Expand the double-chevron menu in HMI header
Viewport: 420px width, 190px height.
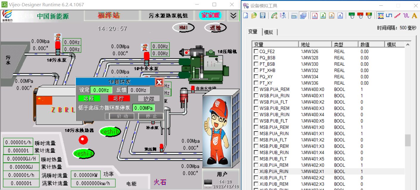[x=233, y=16]
